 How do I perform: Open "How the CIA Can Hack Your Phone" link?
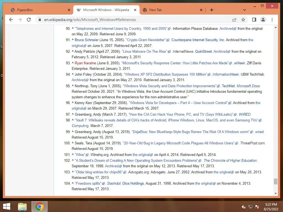[x=181, y=114]
